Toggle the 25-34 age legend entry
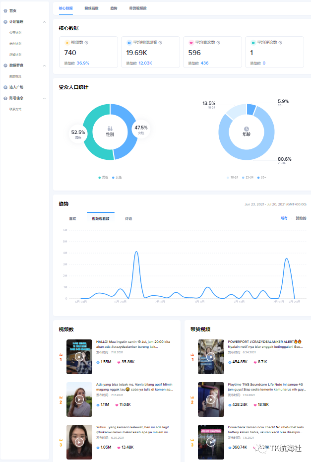This screenshot has height=462, width=311. coord(248,177)
